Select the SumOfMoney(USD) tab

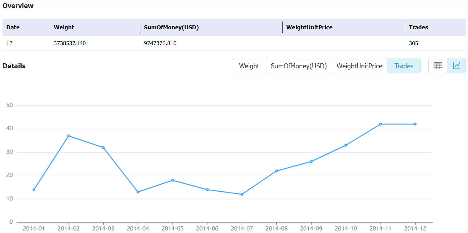tap(299, 66)
